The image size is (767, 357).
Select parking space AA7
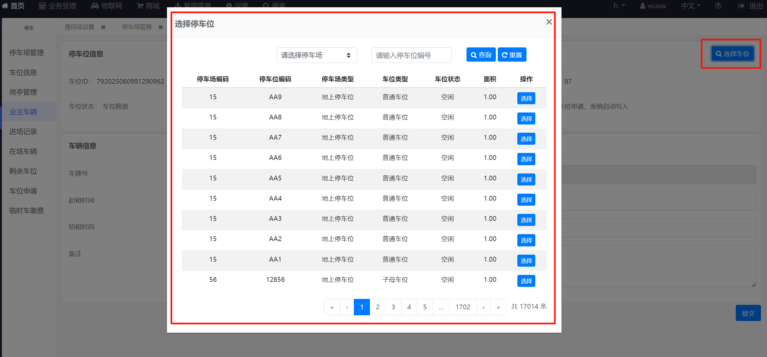[526, 139]
